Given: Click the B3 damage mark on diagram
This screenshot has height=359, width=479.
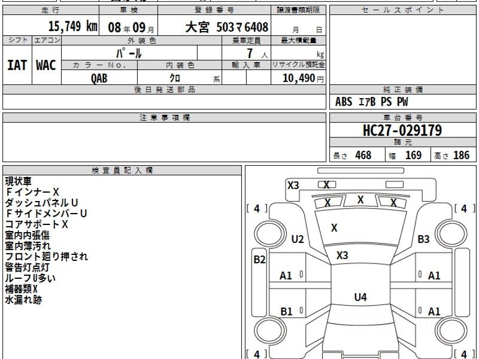Looking at the screenshot, I should click(x=424, y=239).
